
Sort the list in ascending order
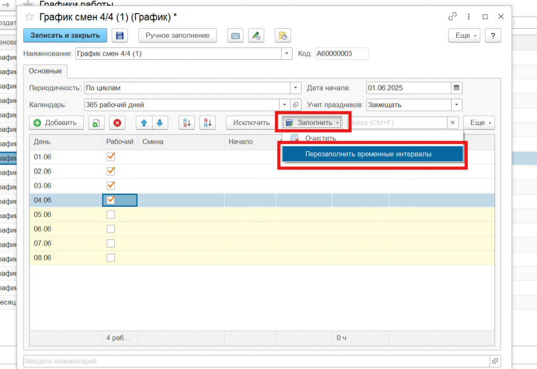coord(187,123)
